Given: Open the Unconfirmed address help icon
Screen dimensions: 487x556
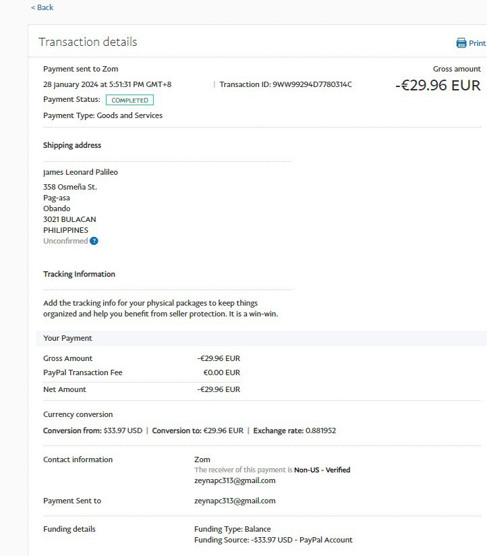Looking at the screenshot, I should (94, 241).
